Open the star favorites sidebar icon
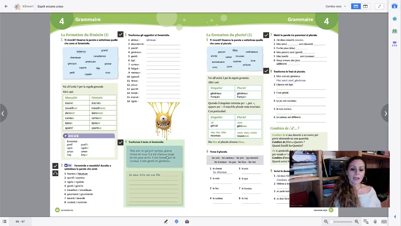 pyautogui.click(x=395, y=19)
